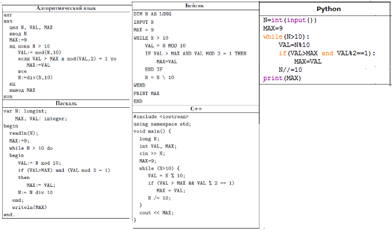Image resolution: width=392 pixels, height=231 pixels.
Task: Select the line 'WHILE N > 10' in Бейсик
Action: pos(151,38)
